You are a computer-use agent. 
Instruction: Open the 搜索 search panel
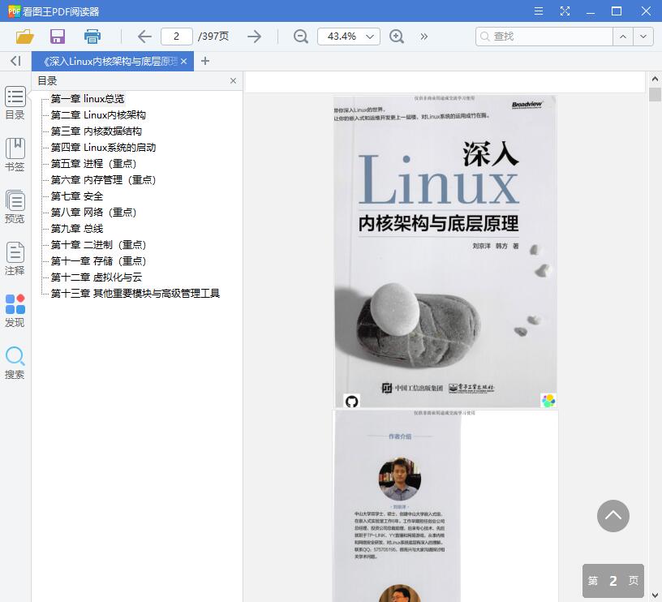coord(15,363)
